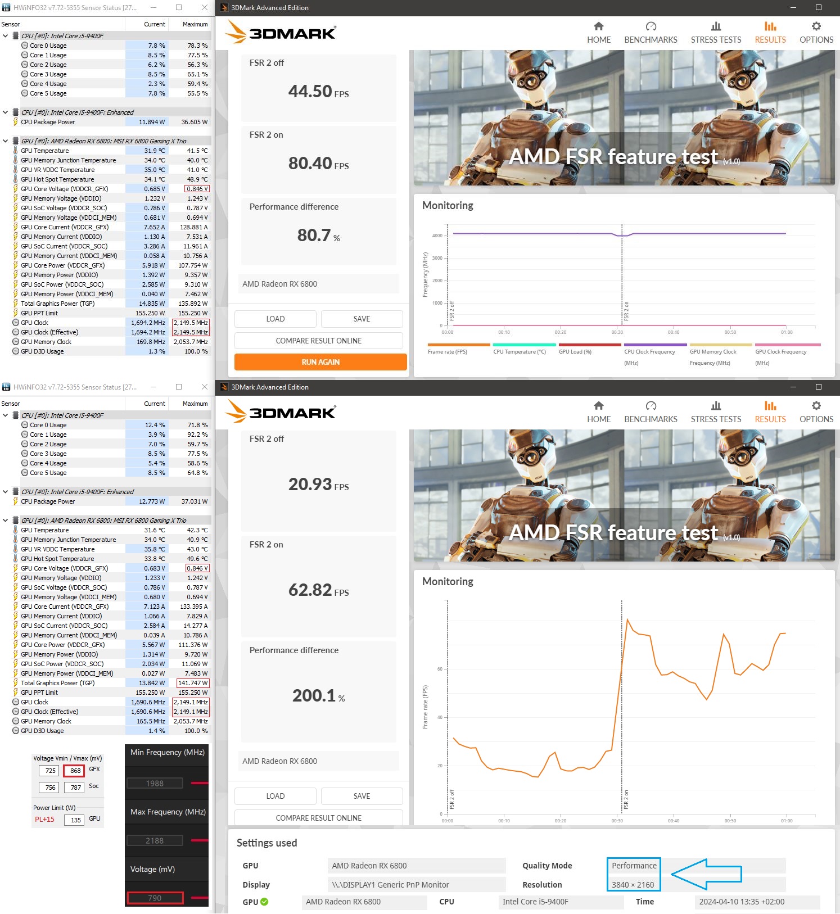The width and height of the screenshot is (840, 914).
Task: Collapse Intel Core i5-9400F group in upper HWiNFO window
Action: [6, 36]
